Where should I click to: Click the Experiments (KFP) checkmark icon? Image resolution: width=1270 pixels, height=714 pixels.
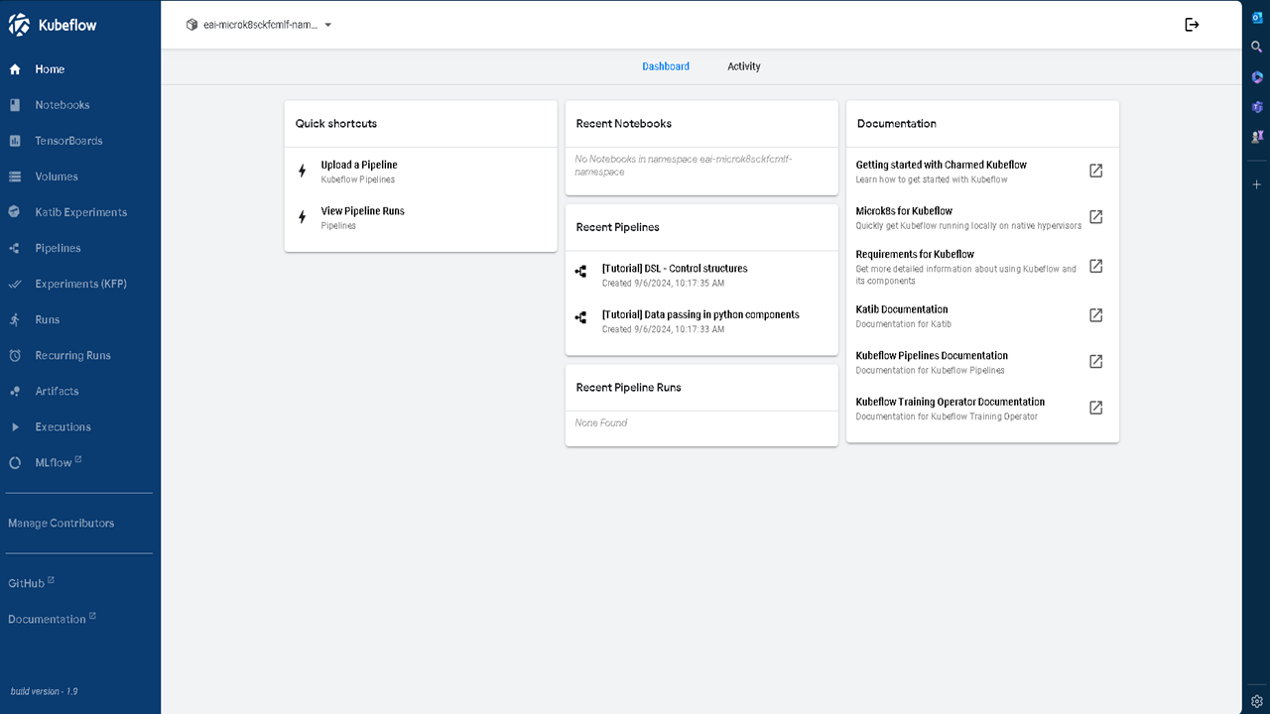coord(15,284)
